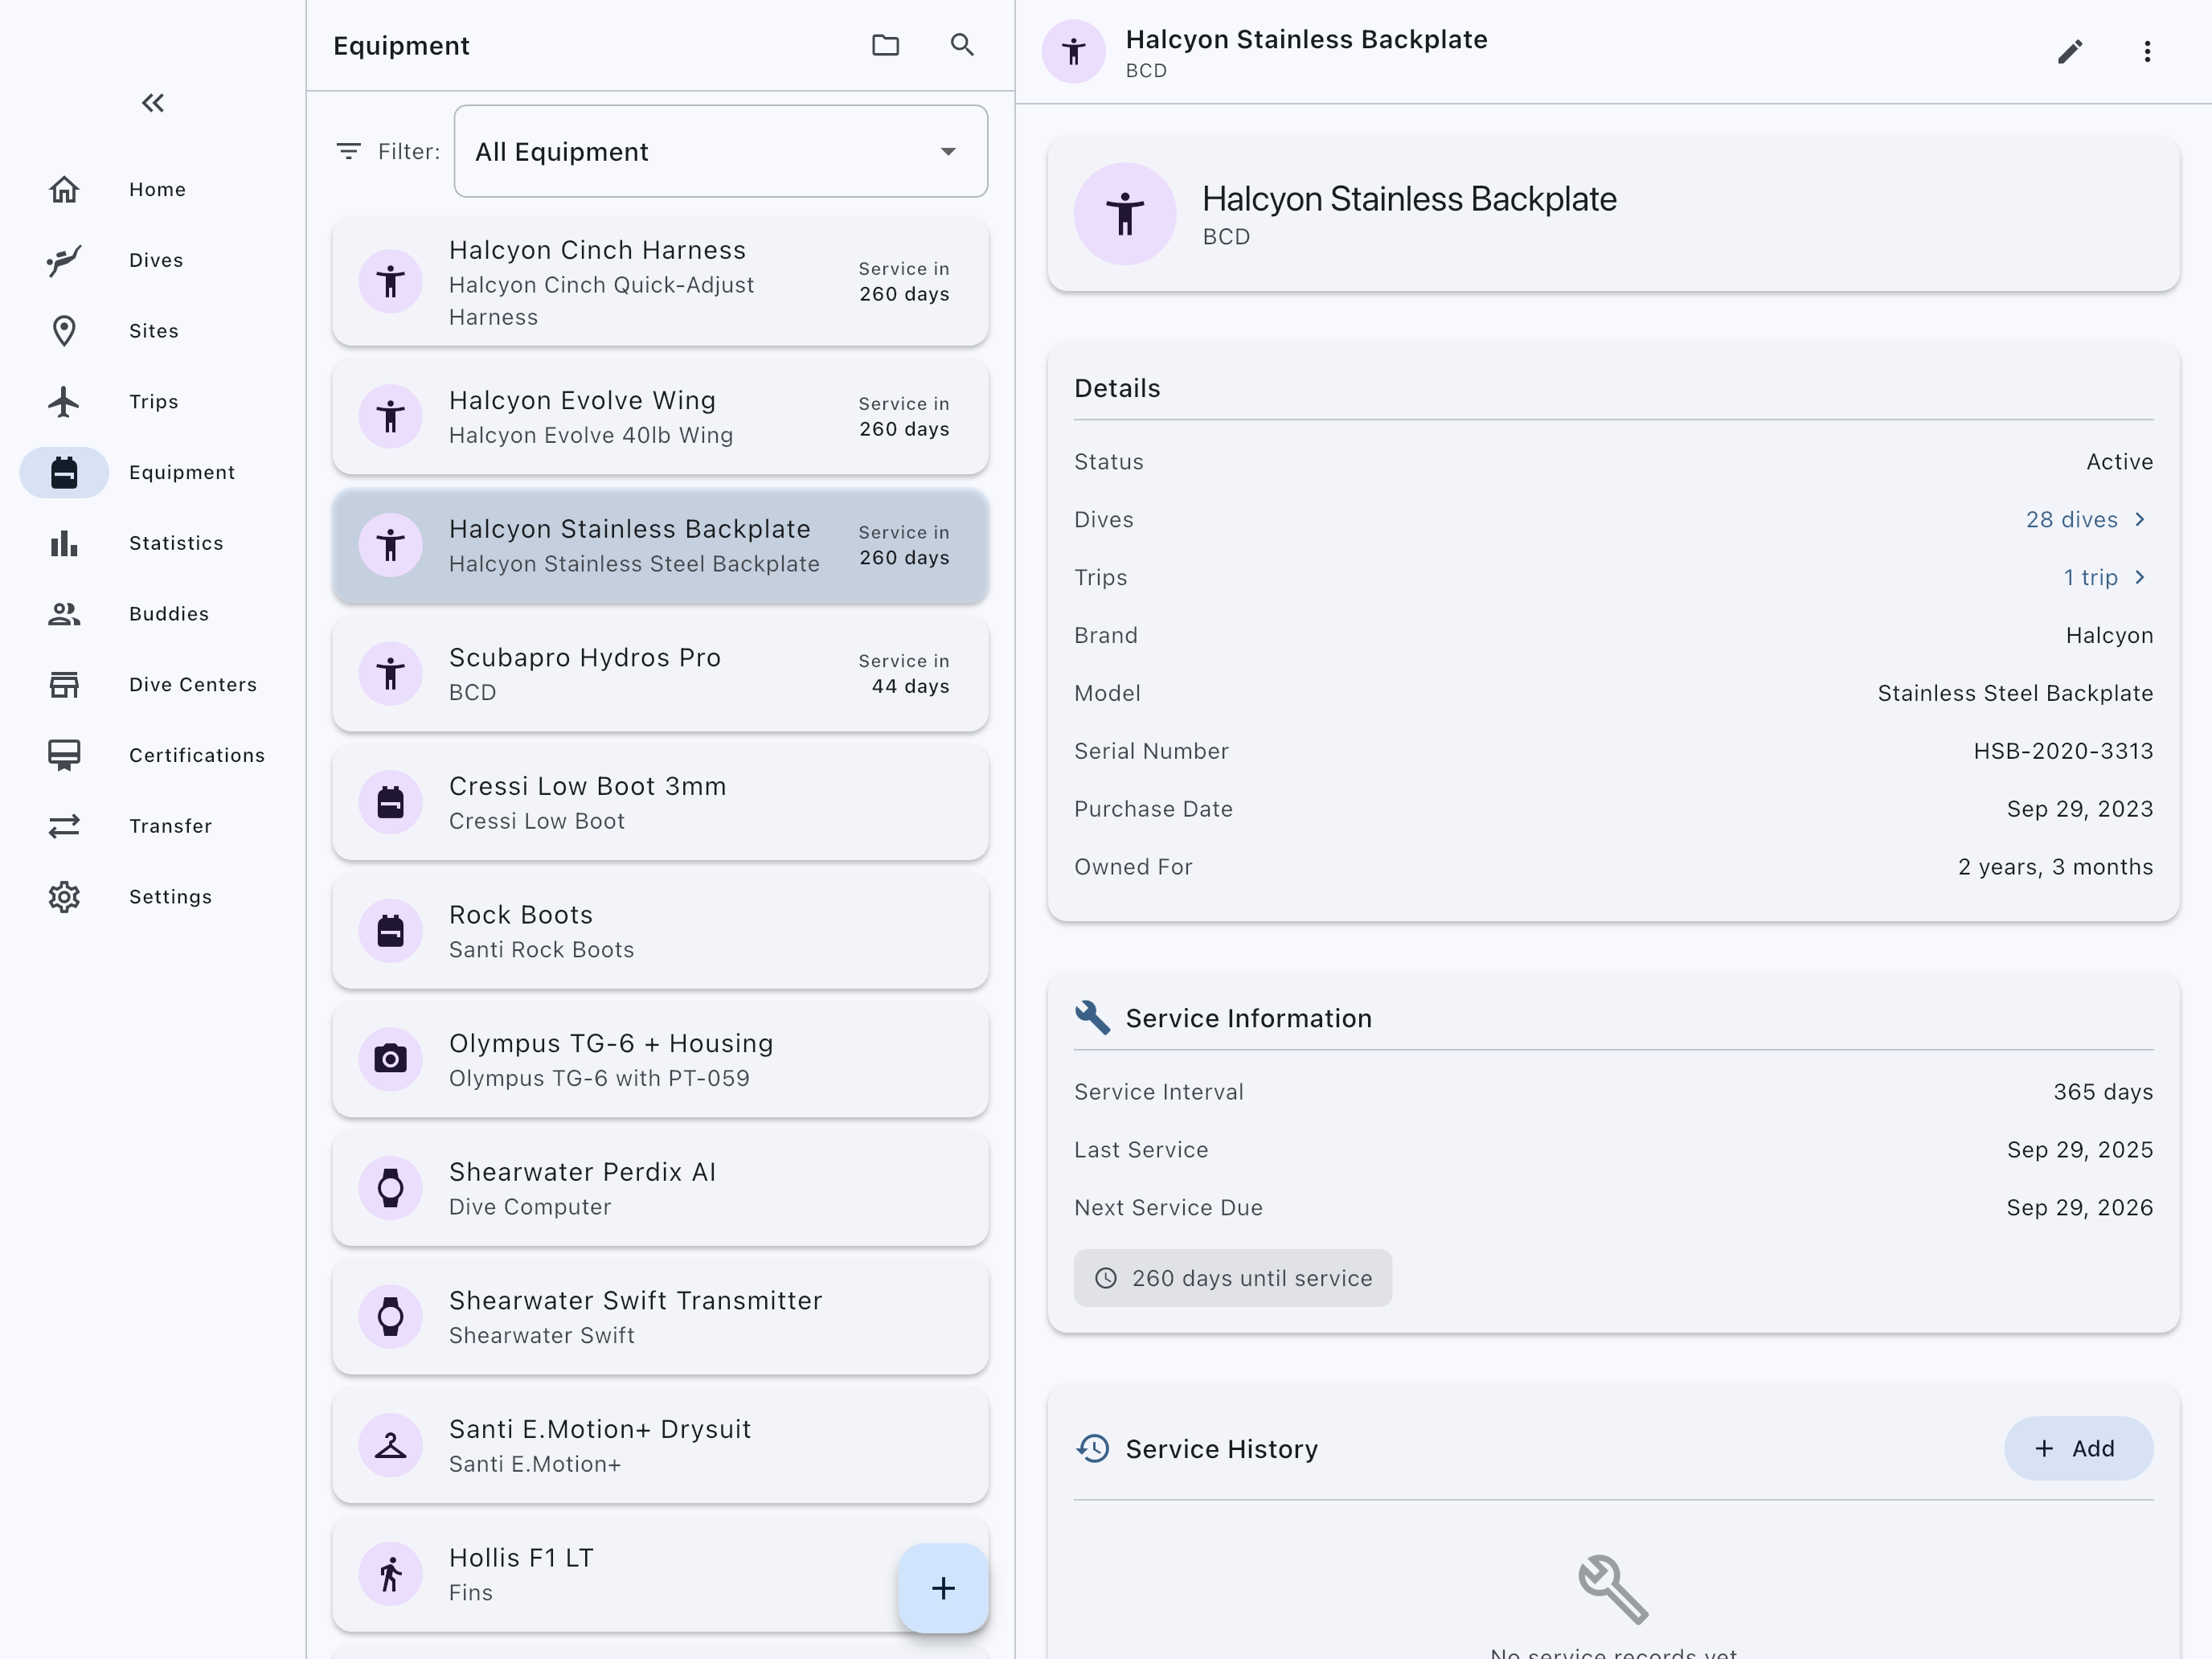Click the Olympus TG-6 camera icon

391,1059
